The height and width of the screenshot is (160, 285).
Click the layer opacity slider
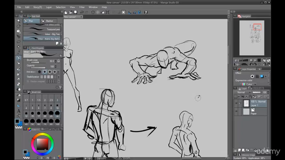[256, 92]
